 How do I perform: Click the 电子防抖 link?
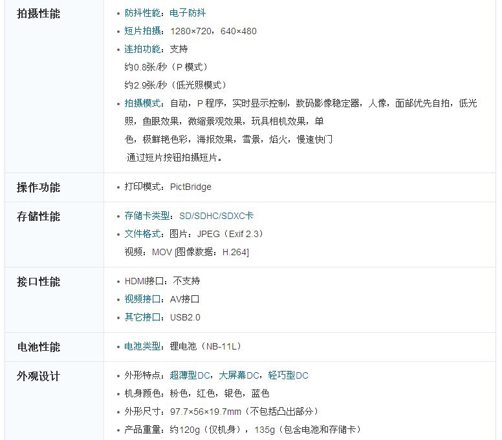tap(188, 13)
